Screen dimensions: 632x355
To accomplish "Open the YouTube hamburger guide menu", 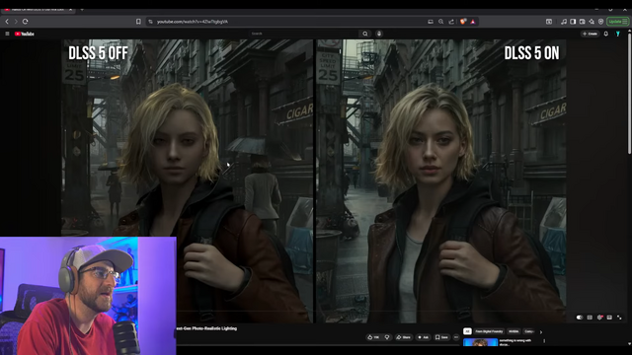I will click(x=7, y=34).
